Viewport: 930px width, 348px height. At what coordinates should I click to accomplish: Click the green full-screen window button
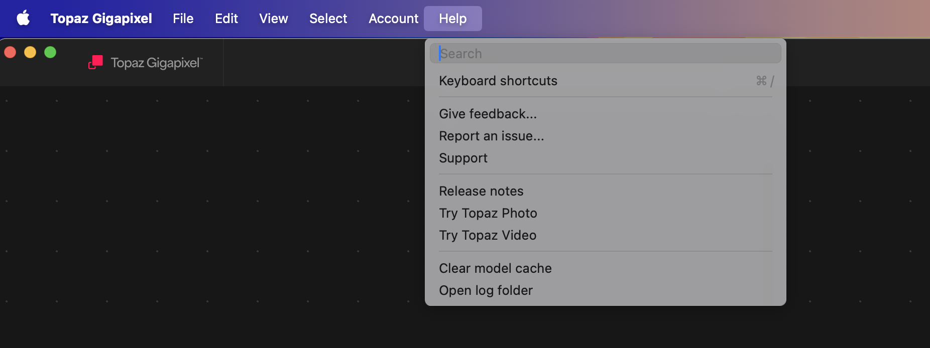click(x=50, y=52)
